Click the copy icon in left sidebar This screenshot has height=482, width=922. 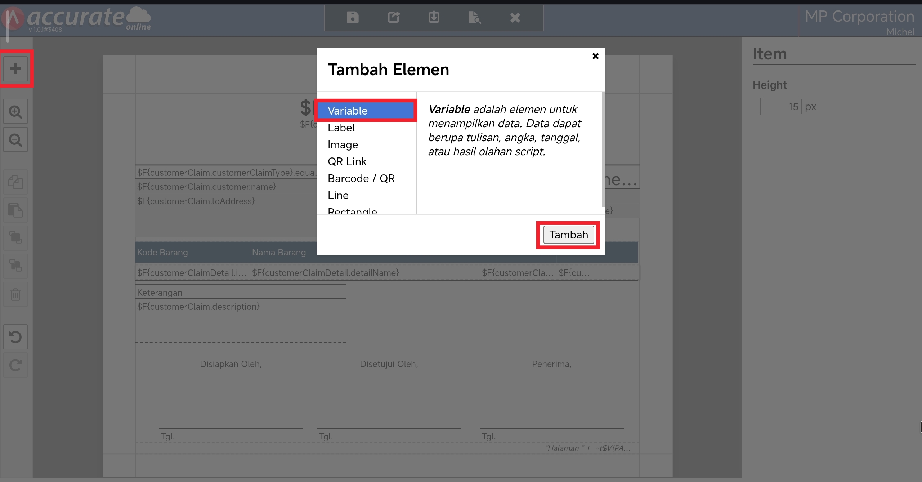click(15, 182)
